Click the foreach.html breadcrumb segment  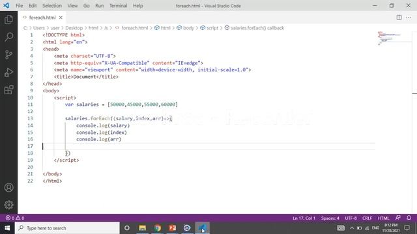pyautogui.click(x=132, y=28)
